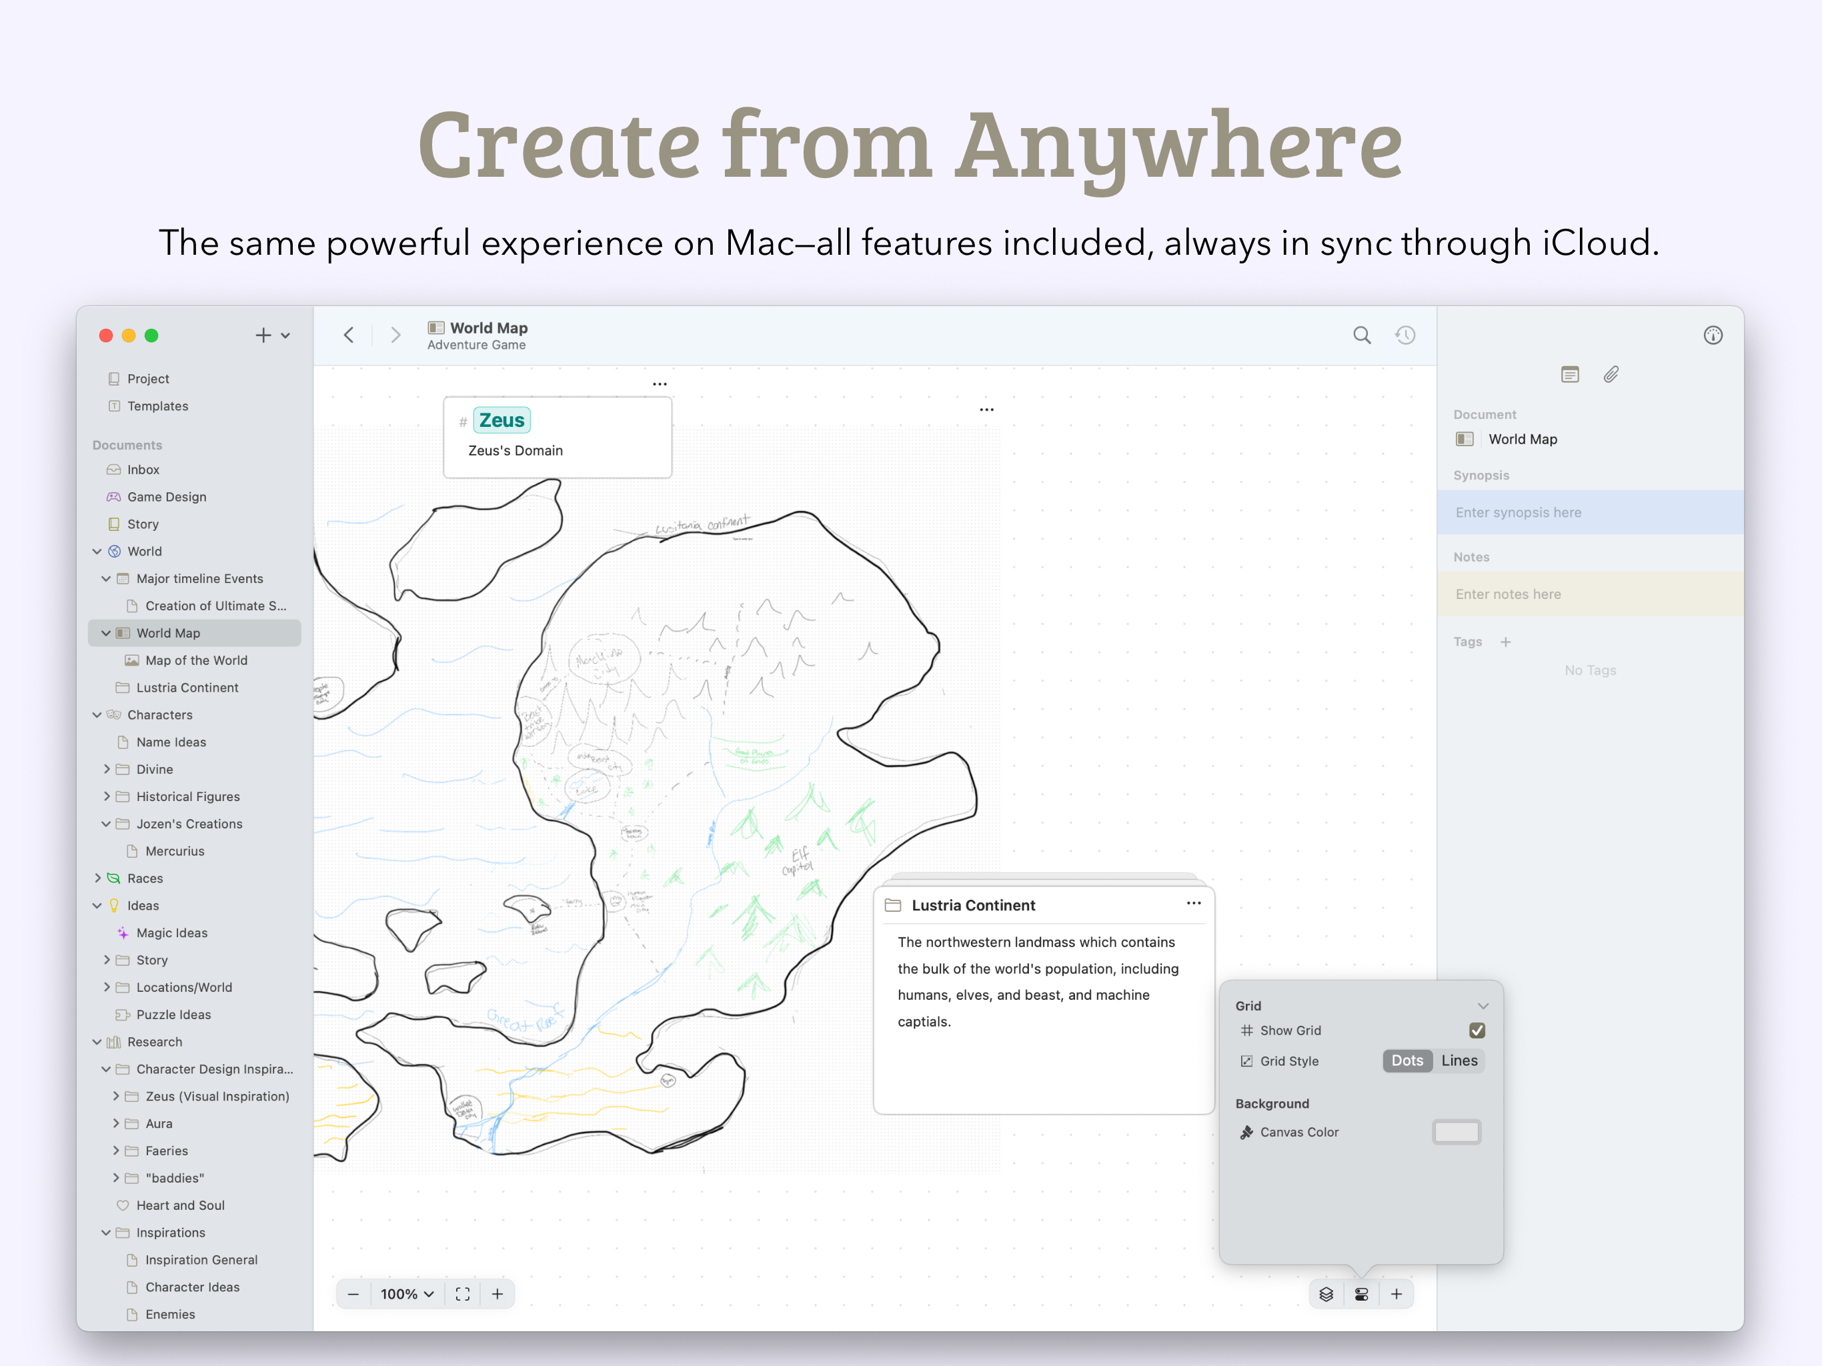The image size is (1822, 1366).
Task: Click the Zeus's Domain card text
Action: tap(516, 451)
